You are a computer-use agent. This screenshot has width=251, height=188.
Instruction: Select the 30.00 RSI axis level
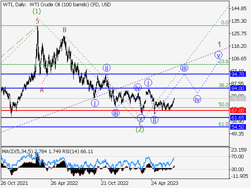click(238, 169)
